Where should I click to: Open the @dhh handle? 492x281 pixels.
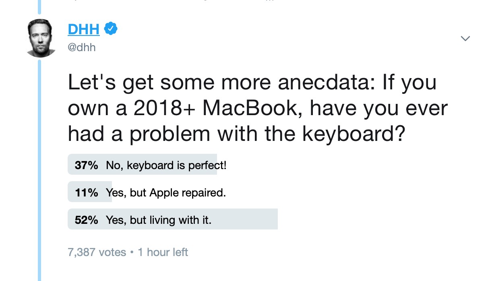pos(82,48)
